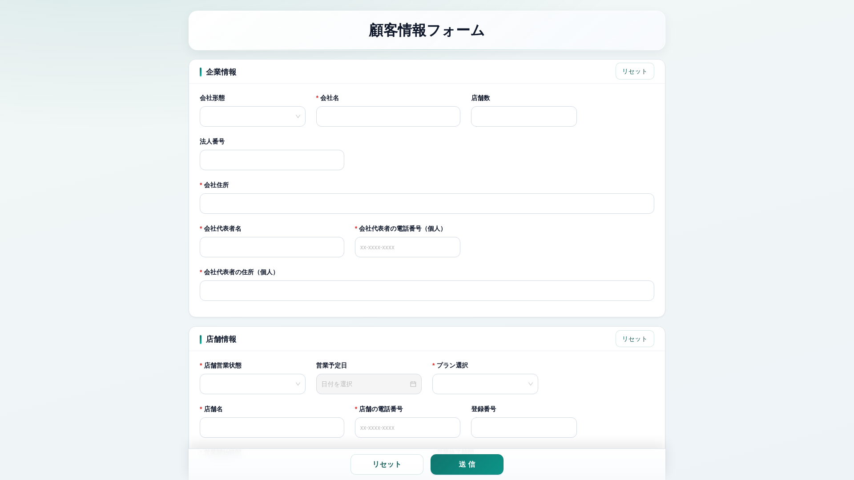
Task: Submit the form with 送信
Action: pyautogui.click(x=467, y=464)
